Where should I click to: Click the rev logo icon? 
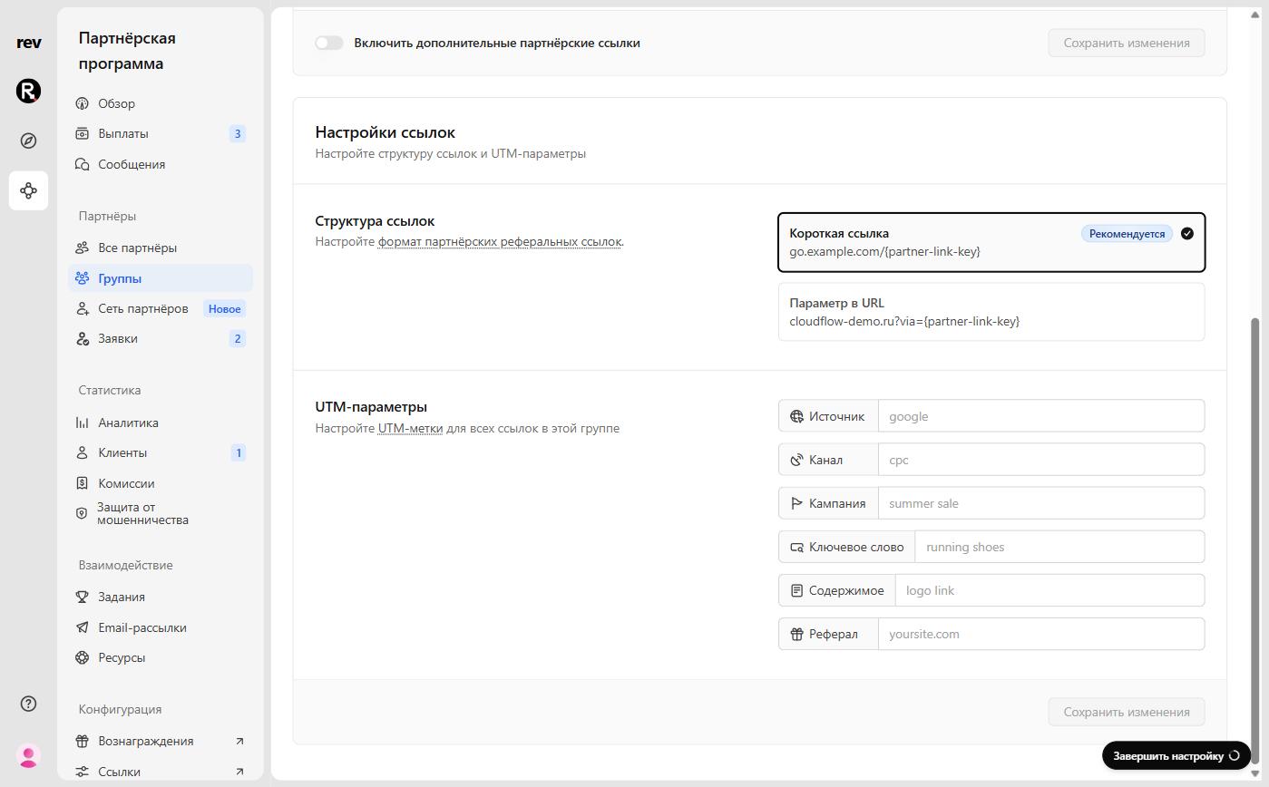(x=28, y=43)
